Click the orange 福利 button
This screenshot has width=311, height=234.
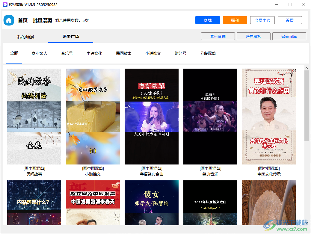(x=235, y=20)
